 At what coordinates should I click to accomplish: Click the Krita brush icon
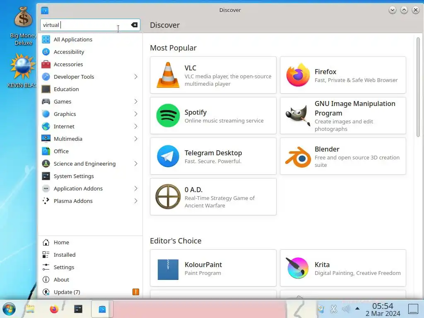click(297, 268)
